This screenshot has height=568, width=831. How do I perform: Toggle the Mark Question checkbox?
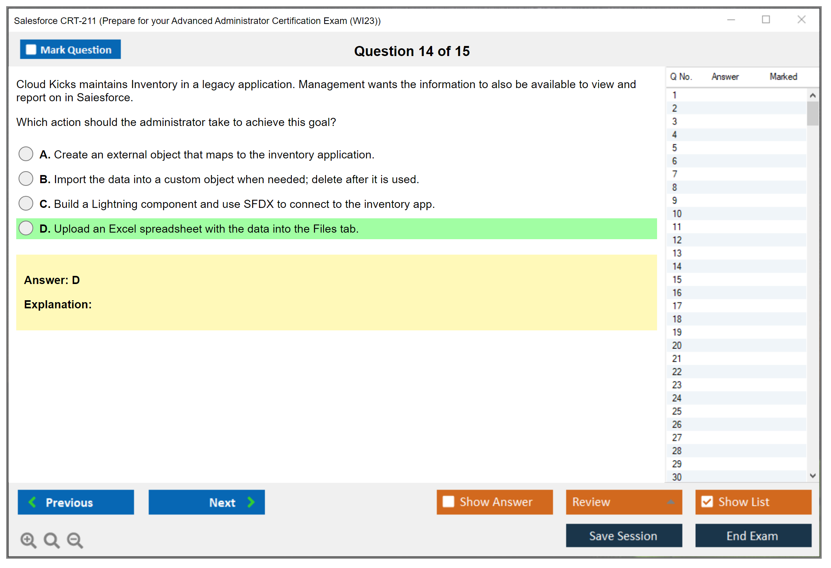[31, 50]
